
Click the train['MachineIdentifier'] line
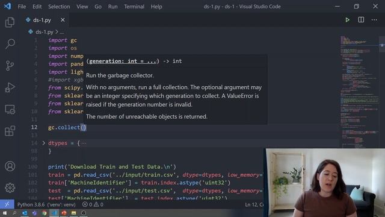point(139,183)
